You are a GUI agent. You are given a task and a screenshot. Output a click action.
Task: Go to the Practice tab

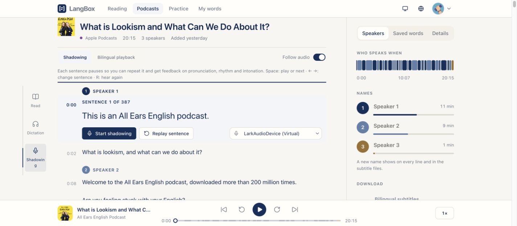179,9
